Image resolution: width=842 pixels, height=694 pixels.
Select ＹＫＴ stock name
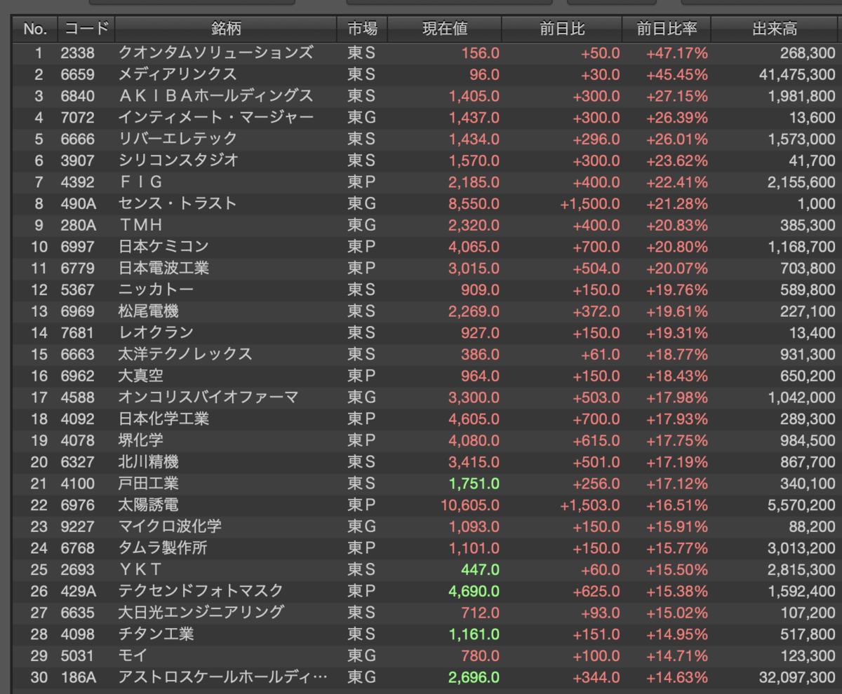pyautogui.click(x=141, y=570)
